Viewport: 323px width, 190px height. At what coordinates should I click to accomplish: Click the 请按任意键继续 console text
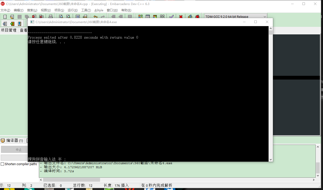click(46, 42)
